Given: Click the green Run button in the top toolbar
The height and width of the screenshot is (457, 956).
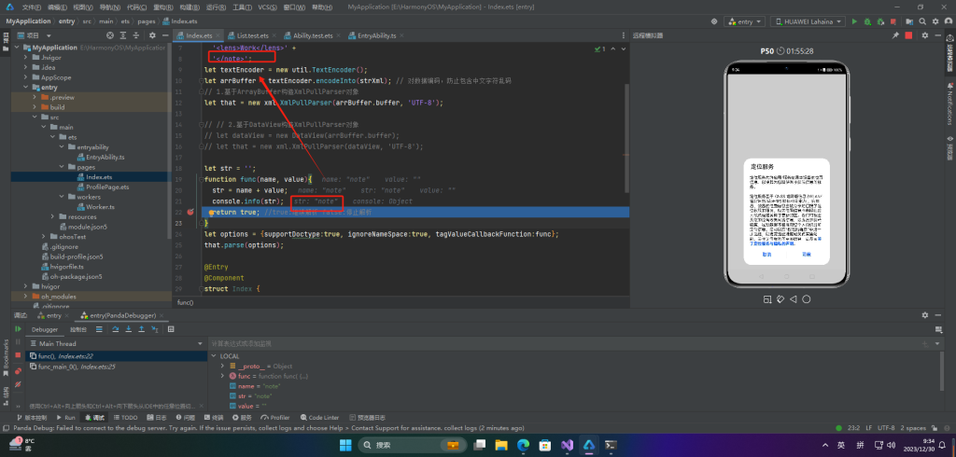Looking at the screenshot, I should 853,21.
